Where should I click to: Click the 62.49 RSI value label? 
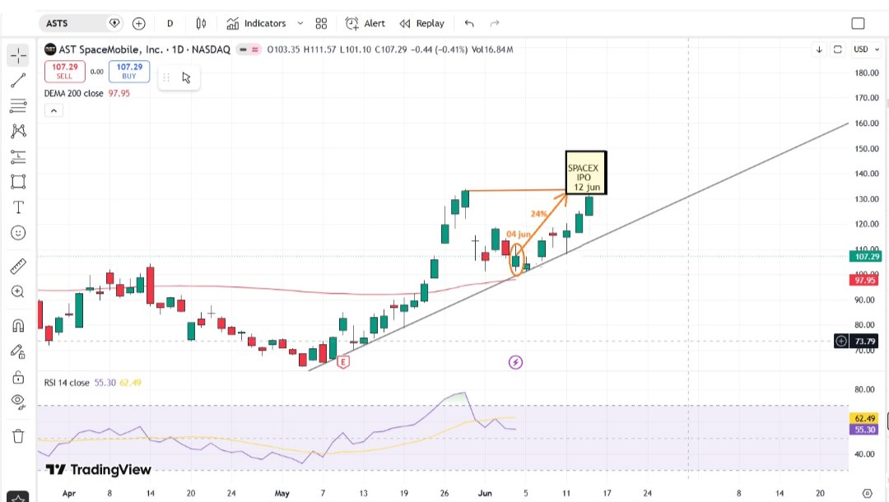coord(865,419)
